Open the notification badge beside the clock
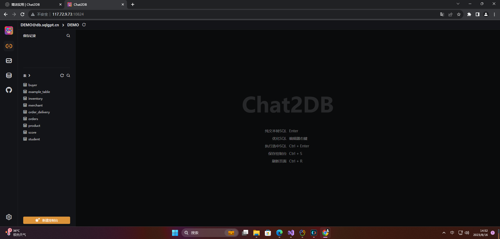The height and width of the screenshot is (239, 500). pyautogui.click(x=493, y=233)
